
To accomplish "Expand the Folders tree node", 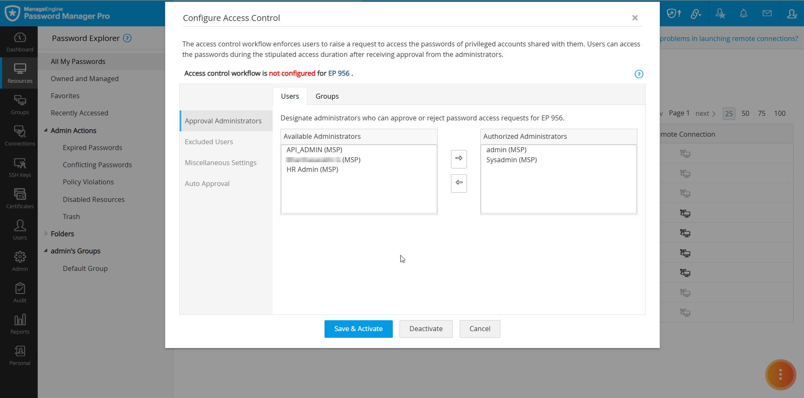I will (46, 234).
